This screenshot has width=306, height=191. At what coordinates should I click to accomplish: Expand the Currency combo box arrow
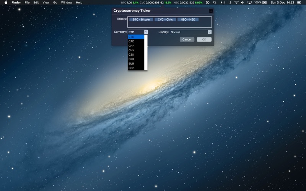tap(146, 32)
